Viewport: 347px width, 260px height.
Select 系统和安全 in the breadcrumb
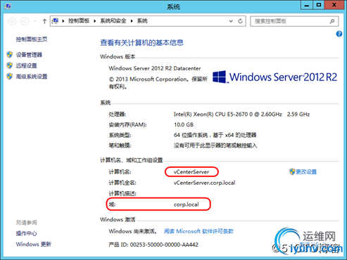coord(113,21)
